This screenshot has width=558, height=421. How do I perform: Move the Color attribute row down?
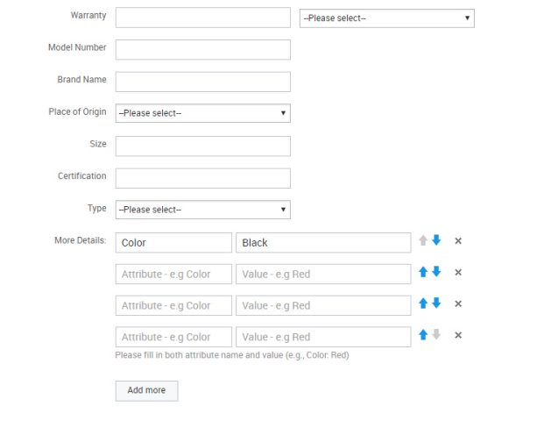[x=436, y=240]
